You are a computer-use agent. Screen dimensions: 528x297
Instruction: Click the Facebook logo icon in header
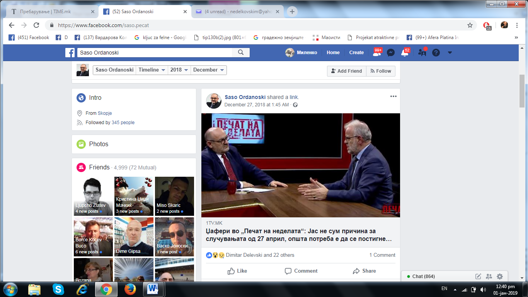(x=70, y=53)
